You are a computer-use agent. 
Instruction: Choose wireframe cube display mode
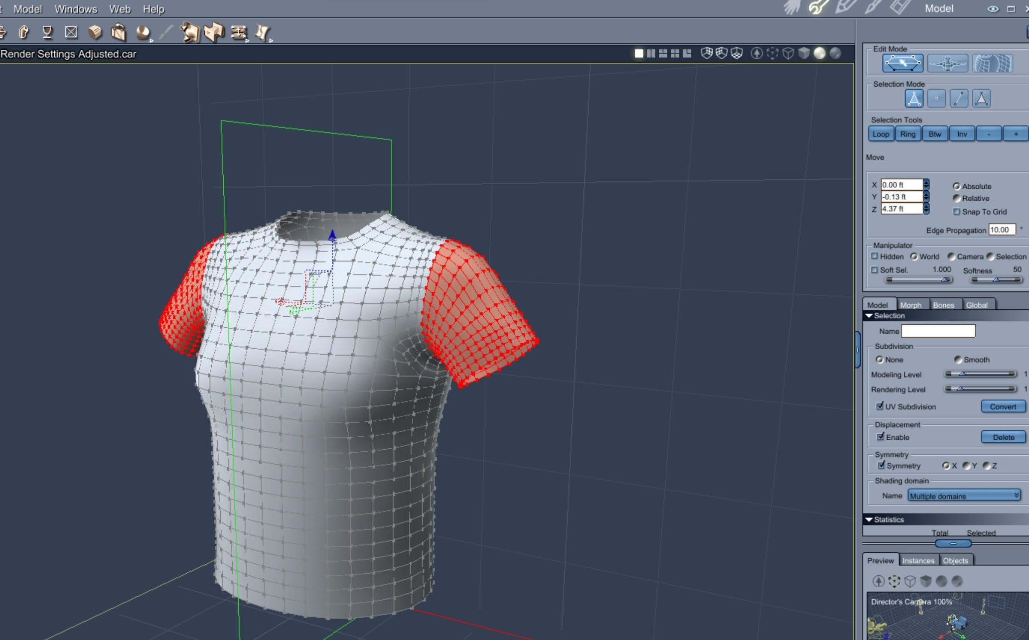coord(788,53)
